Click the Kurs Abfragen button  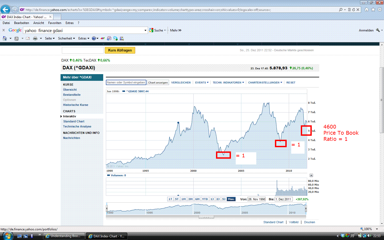pos(120,50)
